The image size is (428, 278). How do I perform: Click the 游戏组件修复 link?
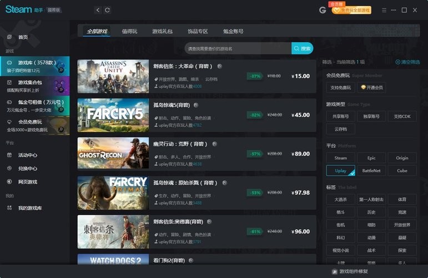coord(350,271)
